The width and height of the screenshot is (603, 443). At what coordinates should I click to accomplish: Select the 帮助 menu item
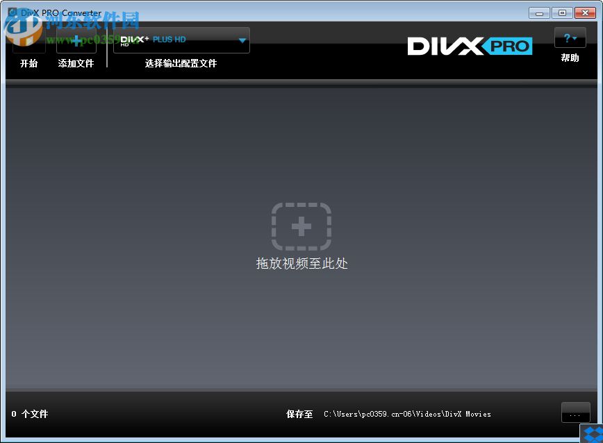coord(570,58)
